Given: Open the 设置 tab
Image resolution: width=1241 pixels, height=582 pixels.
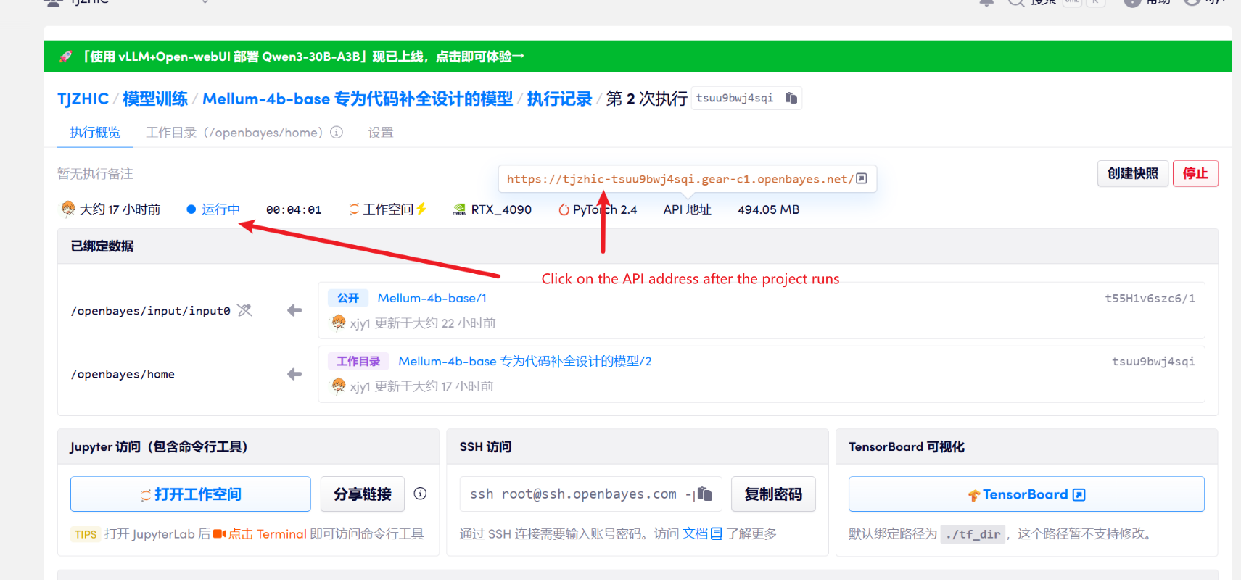Looking at the screenshot, I should pyautogui.click(x=380, y=132).
